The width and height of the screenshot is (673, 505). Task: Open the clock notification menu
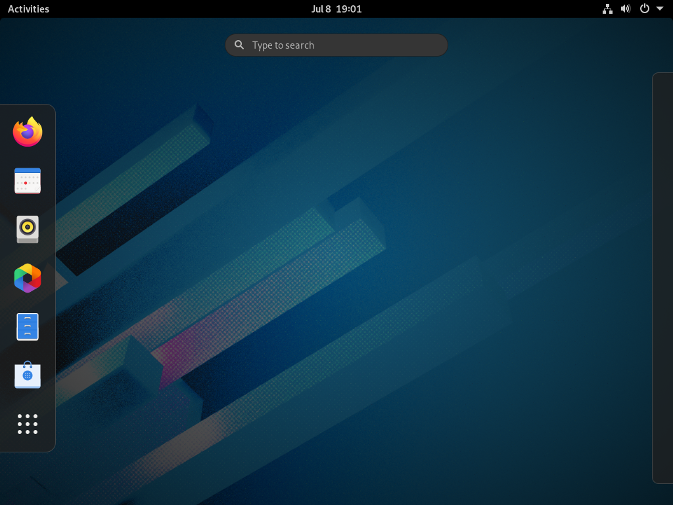coord(336,9)
